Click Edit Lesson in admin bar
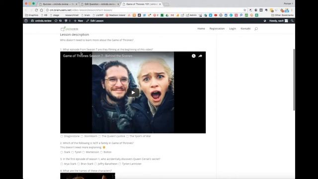The height and width of the screenshot is (179, 318). (x=95, y=21)
